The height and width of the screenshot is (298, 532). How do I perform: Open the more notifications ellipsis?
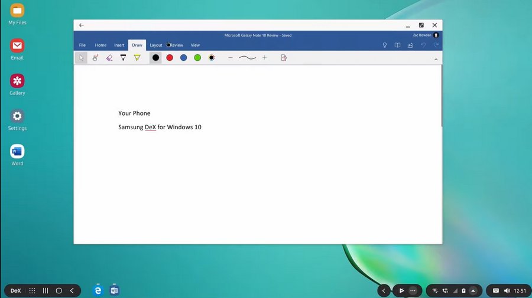[413, 290]
